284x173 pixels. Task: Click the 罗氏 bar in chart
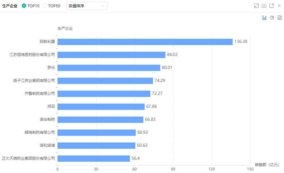109,68
